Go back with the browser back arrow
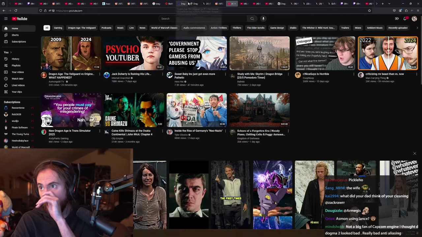The height and width of the screenshot is (237, 422). (x=4, y=11)
